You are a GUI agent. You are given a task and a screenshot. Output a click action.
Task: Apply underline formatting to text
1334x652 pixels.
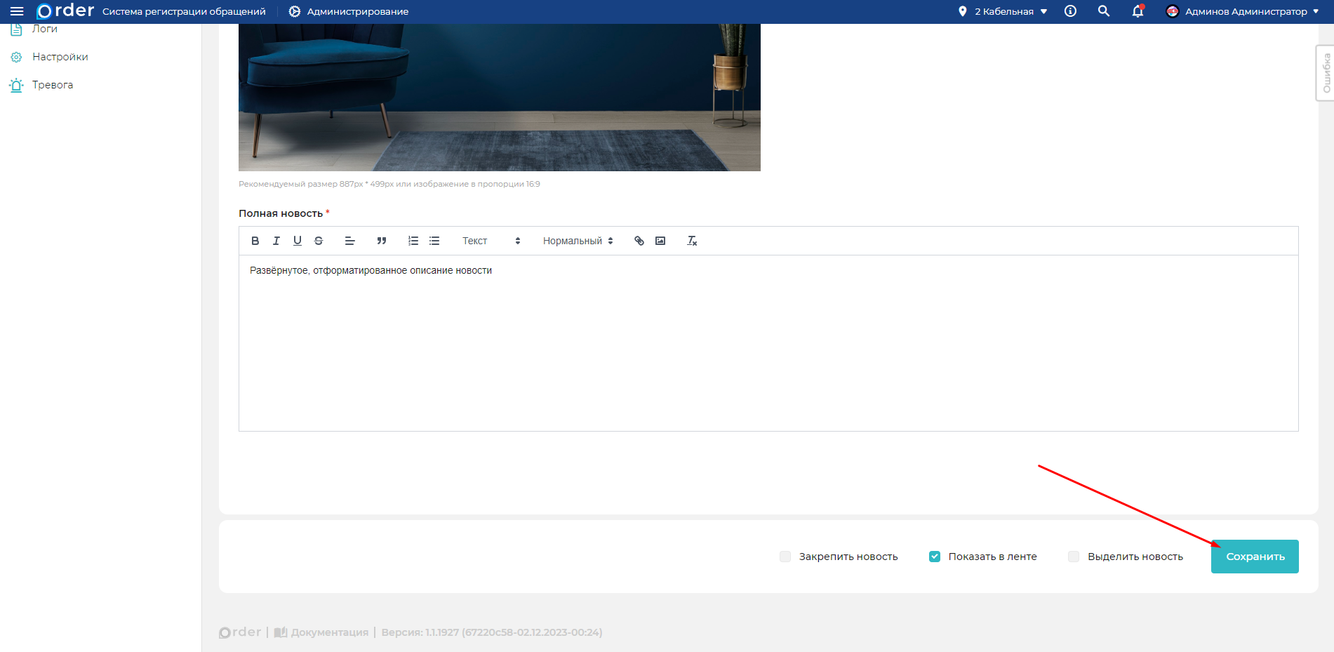pos(298,241)
